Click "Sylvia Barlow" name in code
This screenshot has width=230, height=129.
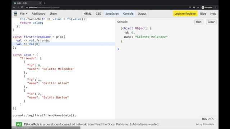55,97
